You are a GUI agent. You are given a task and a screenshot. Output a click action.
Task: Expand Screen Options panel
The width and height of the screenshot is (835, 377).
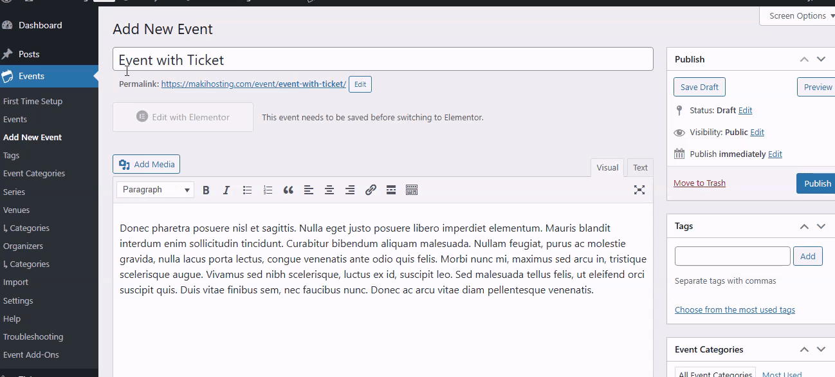coord(798,15)
